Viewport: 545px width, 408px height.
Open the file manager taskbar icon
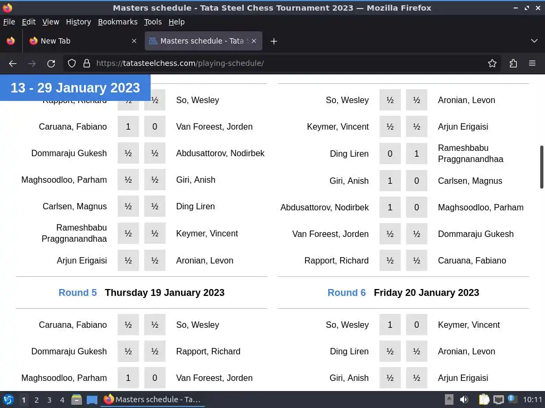point(77,399)
